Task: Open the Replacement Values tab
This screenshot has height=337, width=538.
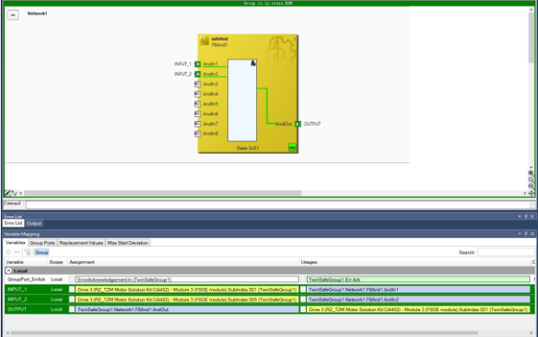Action: (81, 243)
